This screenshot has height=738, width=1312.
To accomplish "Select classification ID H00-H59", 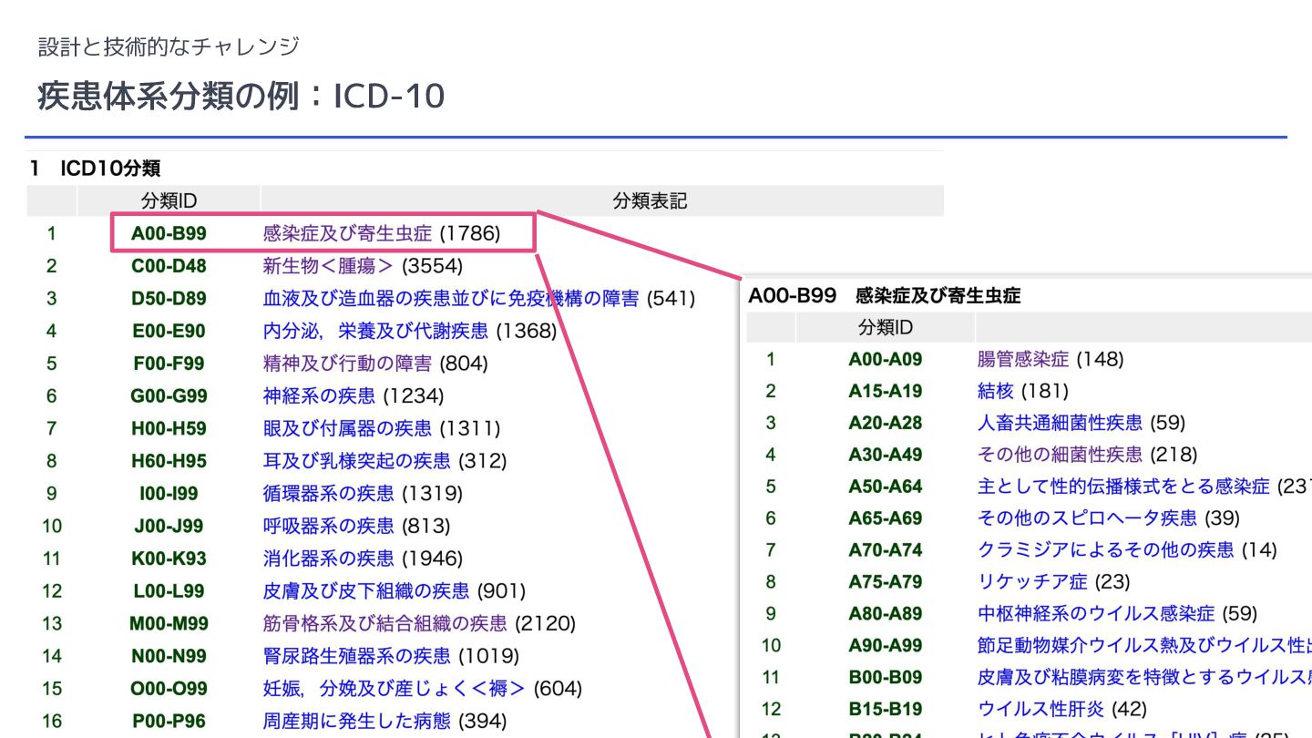I will pyautogui.click(x=169, y=428).
